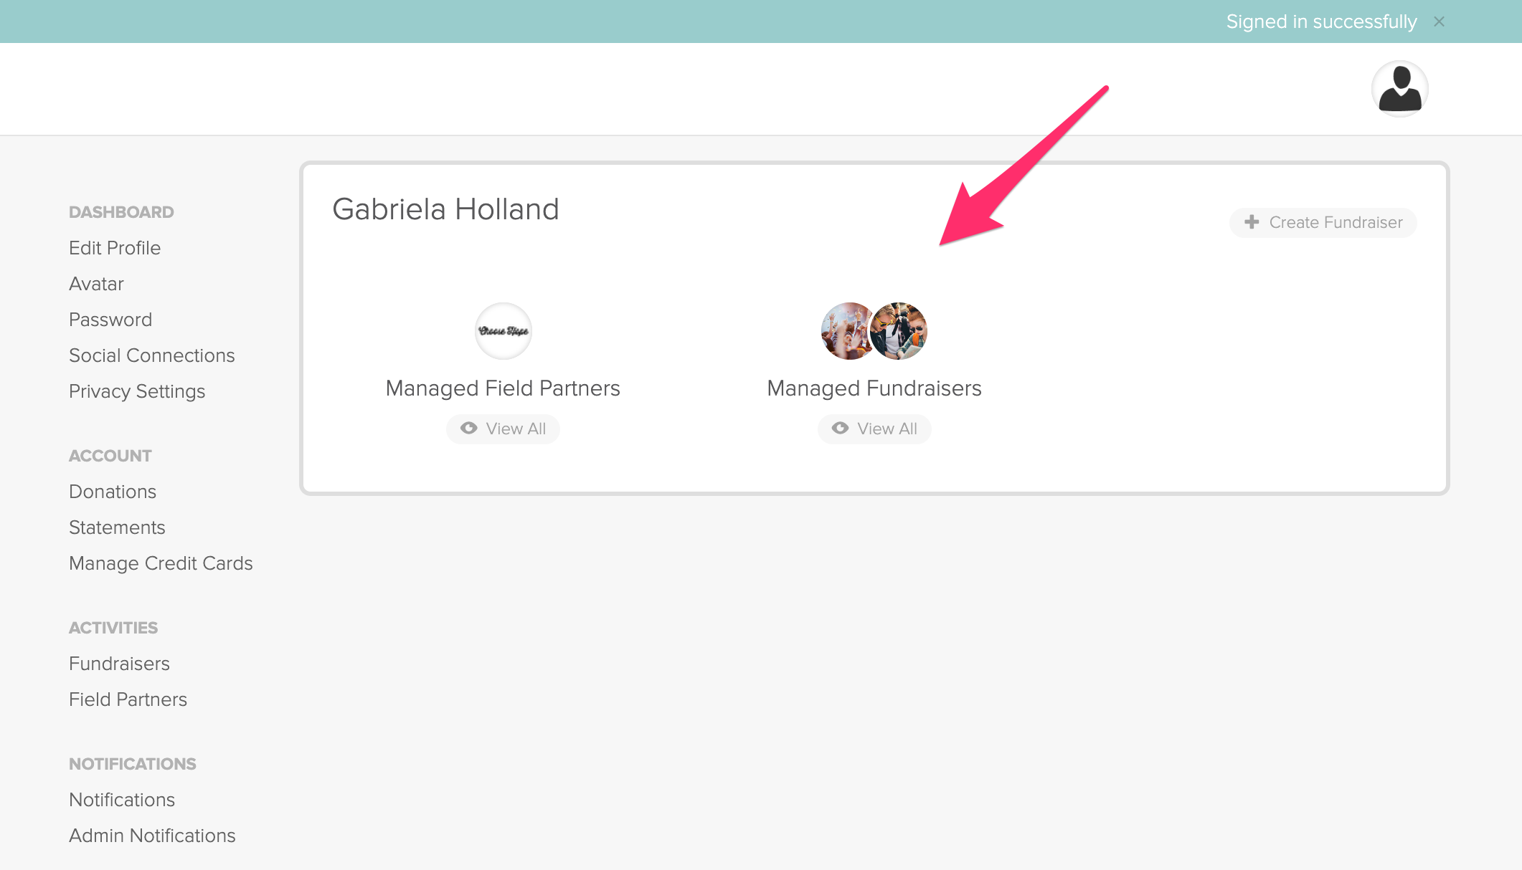Open the user profile avatar icon
Viewport: 1522px width, 870px height.
point(1399,89)
